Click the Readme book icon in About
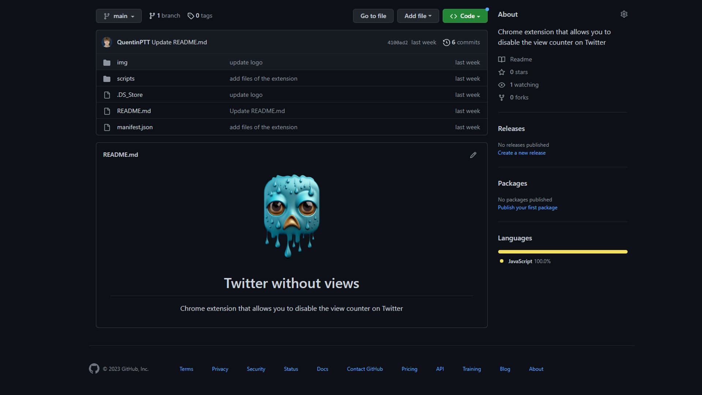 (x=502, y=59)
